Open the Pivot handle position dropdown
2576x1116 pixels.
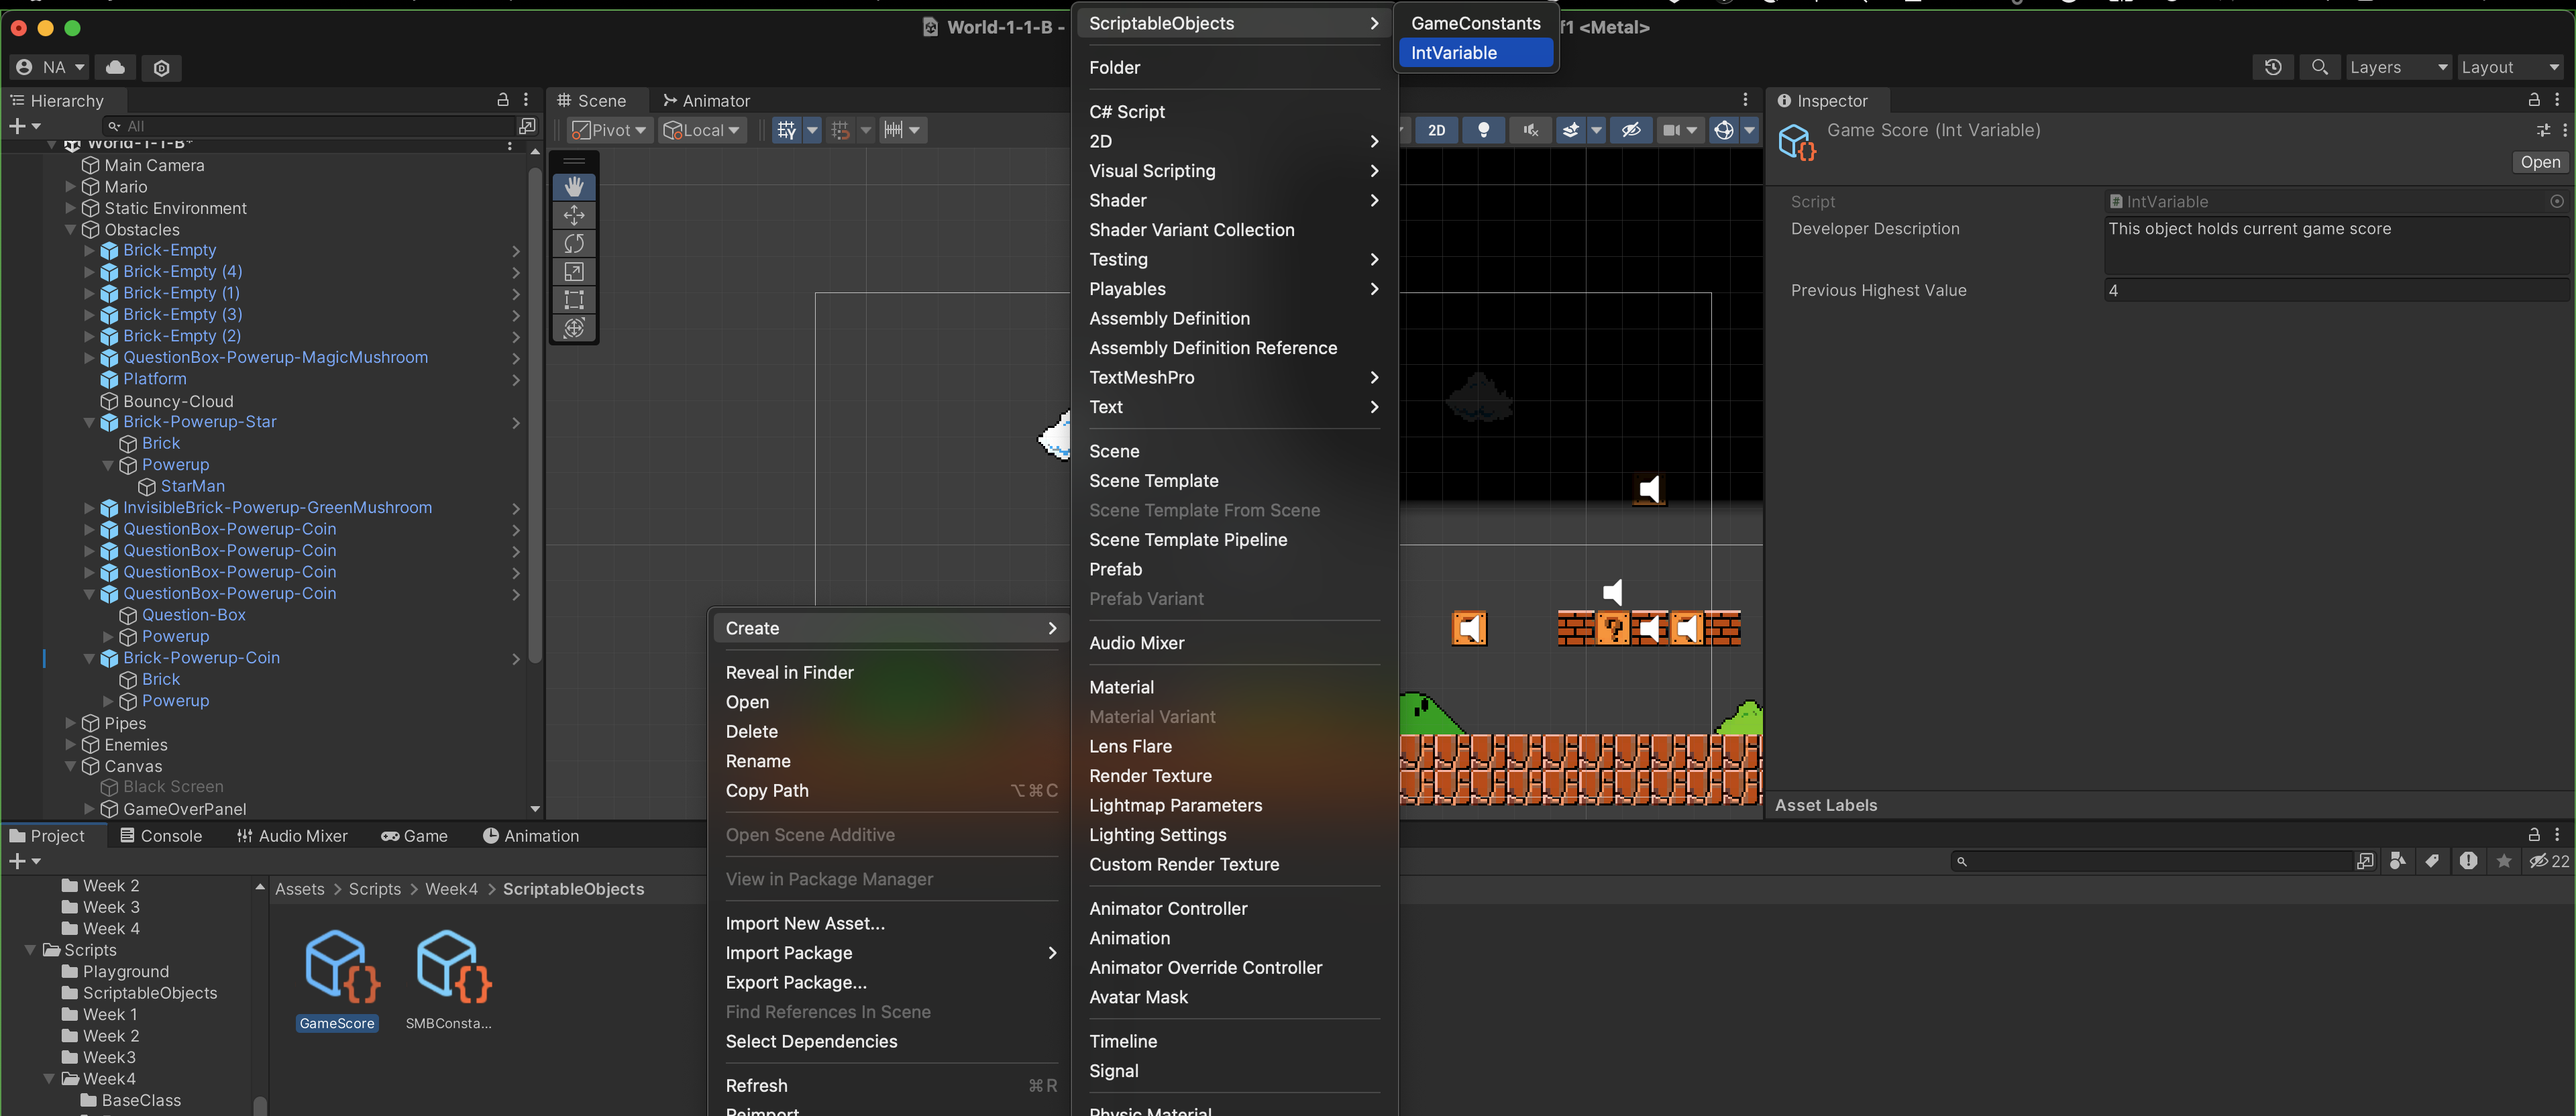point(609,130)
